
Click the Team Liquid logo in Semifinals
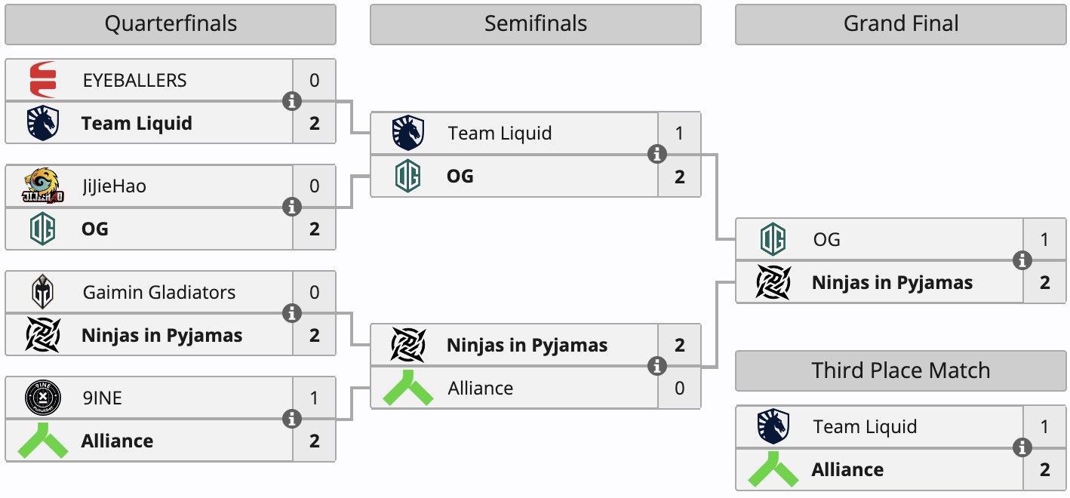coord(408,134)
